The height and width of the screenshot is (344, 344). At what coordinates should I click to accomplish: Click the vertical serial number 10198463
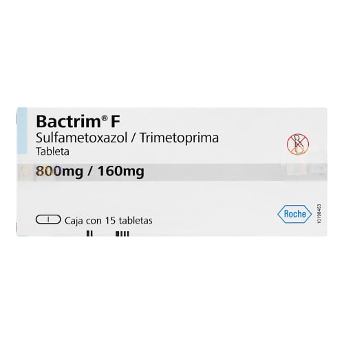click(x=319, y=214)
